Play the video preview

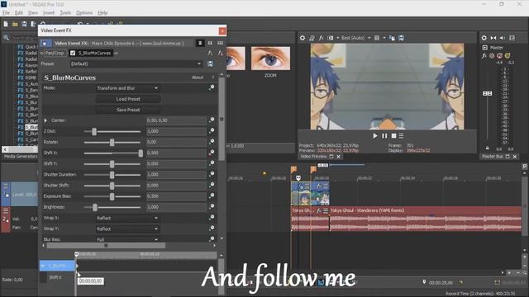coord(374,135)
